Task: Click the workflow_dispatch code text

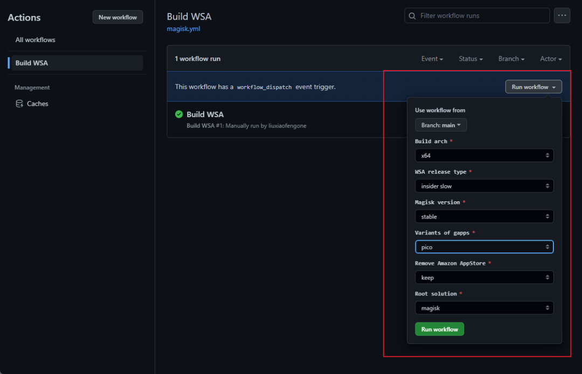Action: point(264,87)
